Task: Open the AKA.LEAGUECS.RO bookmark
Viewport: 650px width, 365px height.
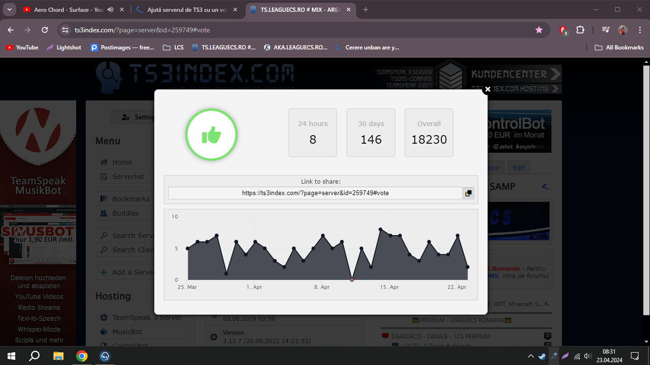Action: point(296,47)
